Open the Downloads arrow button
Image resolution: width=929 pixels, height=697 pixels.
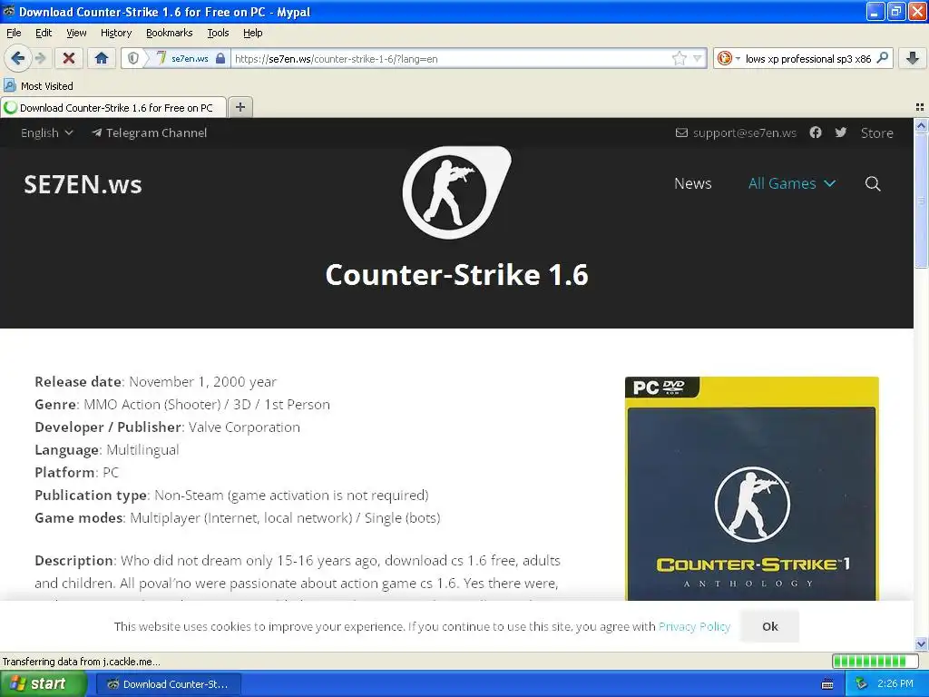pyautogui.click(x=913, y=58)
